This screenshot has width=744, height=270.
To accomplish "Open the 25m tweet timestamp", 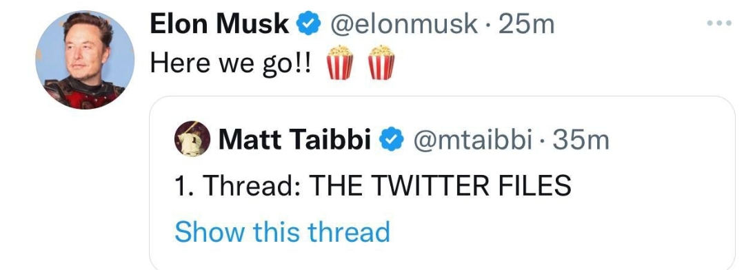I will [x=527, y=24].
